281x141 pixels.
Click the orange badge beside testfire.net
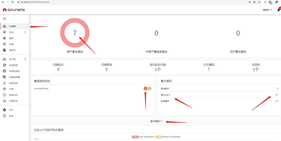(149, 89)
